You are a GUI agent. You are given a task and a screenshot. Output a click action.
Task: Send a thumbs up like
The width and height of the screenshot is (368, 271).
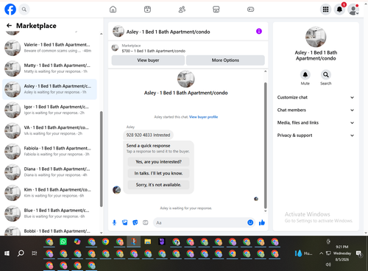262,222
